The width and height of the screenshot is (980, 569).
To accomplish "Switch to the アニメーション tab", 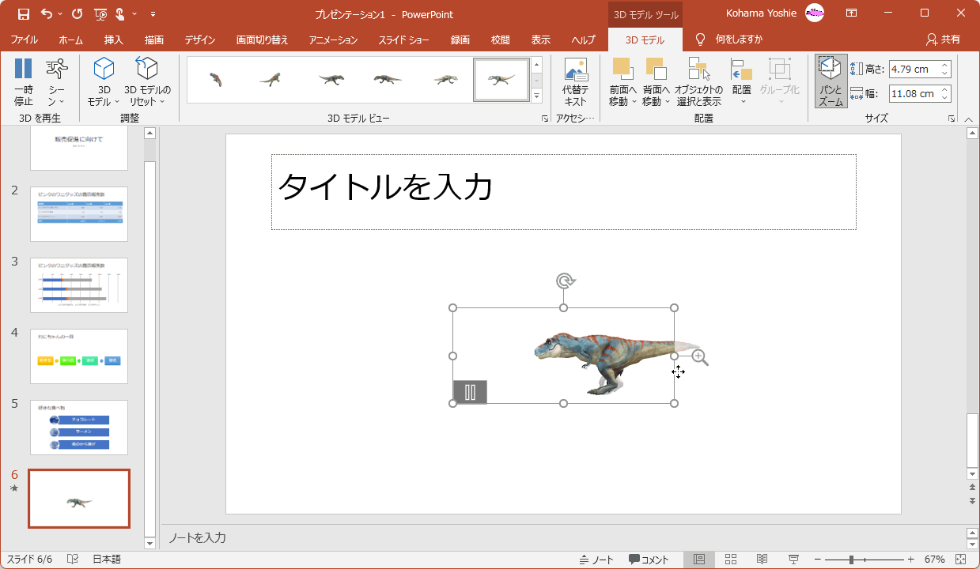I will (333, 40).
